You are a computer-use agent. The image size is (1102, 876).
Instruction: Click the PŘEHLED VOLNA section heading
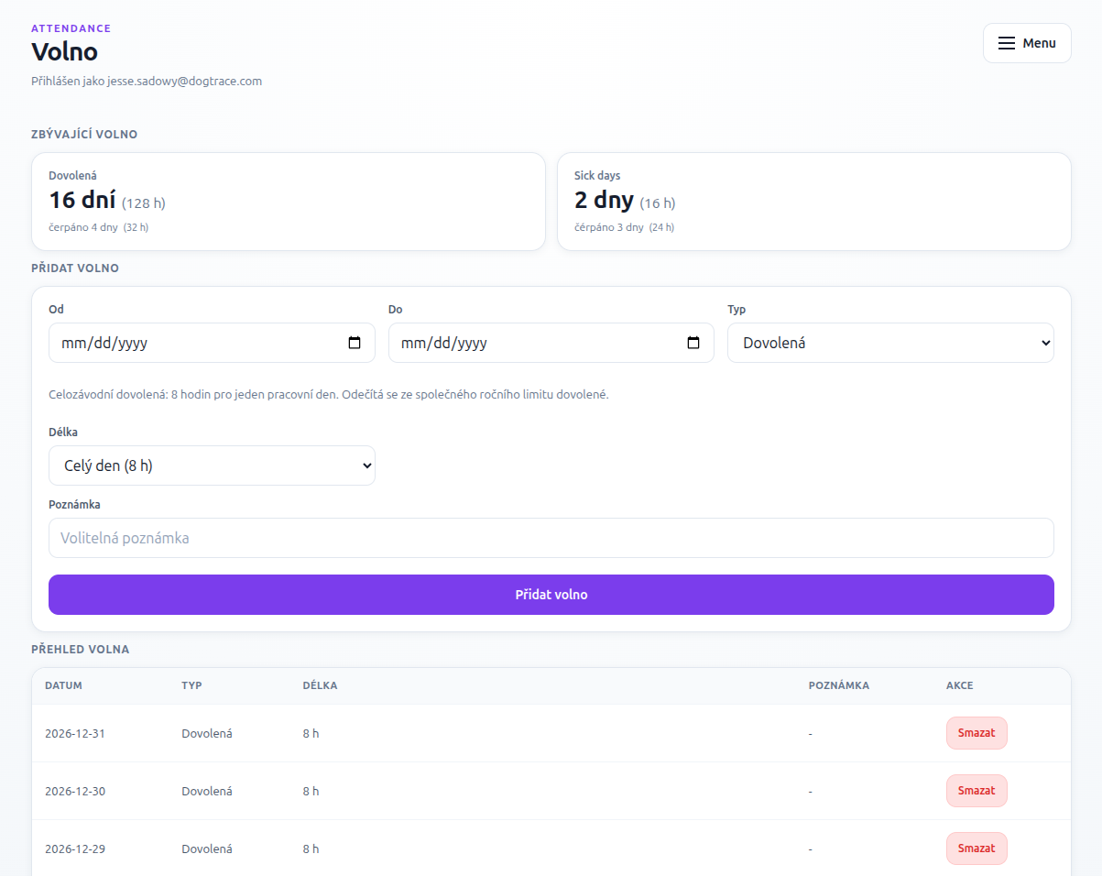click(81, 650)
